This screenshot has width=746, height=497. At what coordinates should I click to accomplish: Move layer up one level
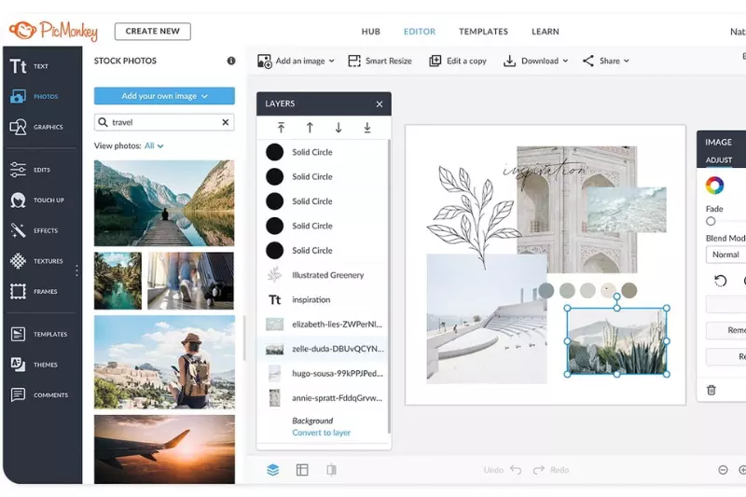click(310, 128)
